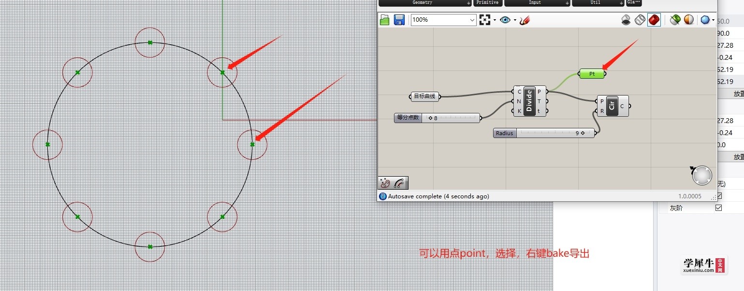Click the 等分点数 slider label
The image size is (744, 291).
(x=408, y=118)
